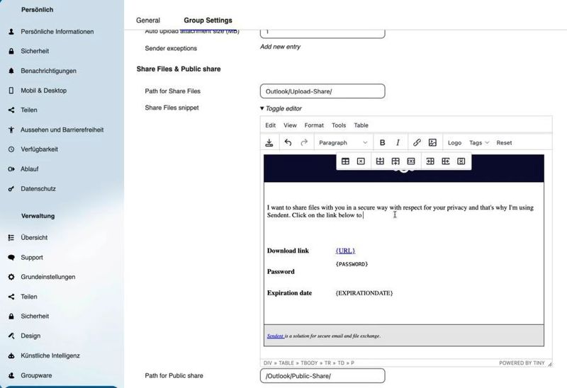Open table properties in floating toolbar
567x388 pixels.
pyautogui.click(x=345, y=161)
